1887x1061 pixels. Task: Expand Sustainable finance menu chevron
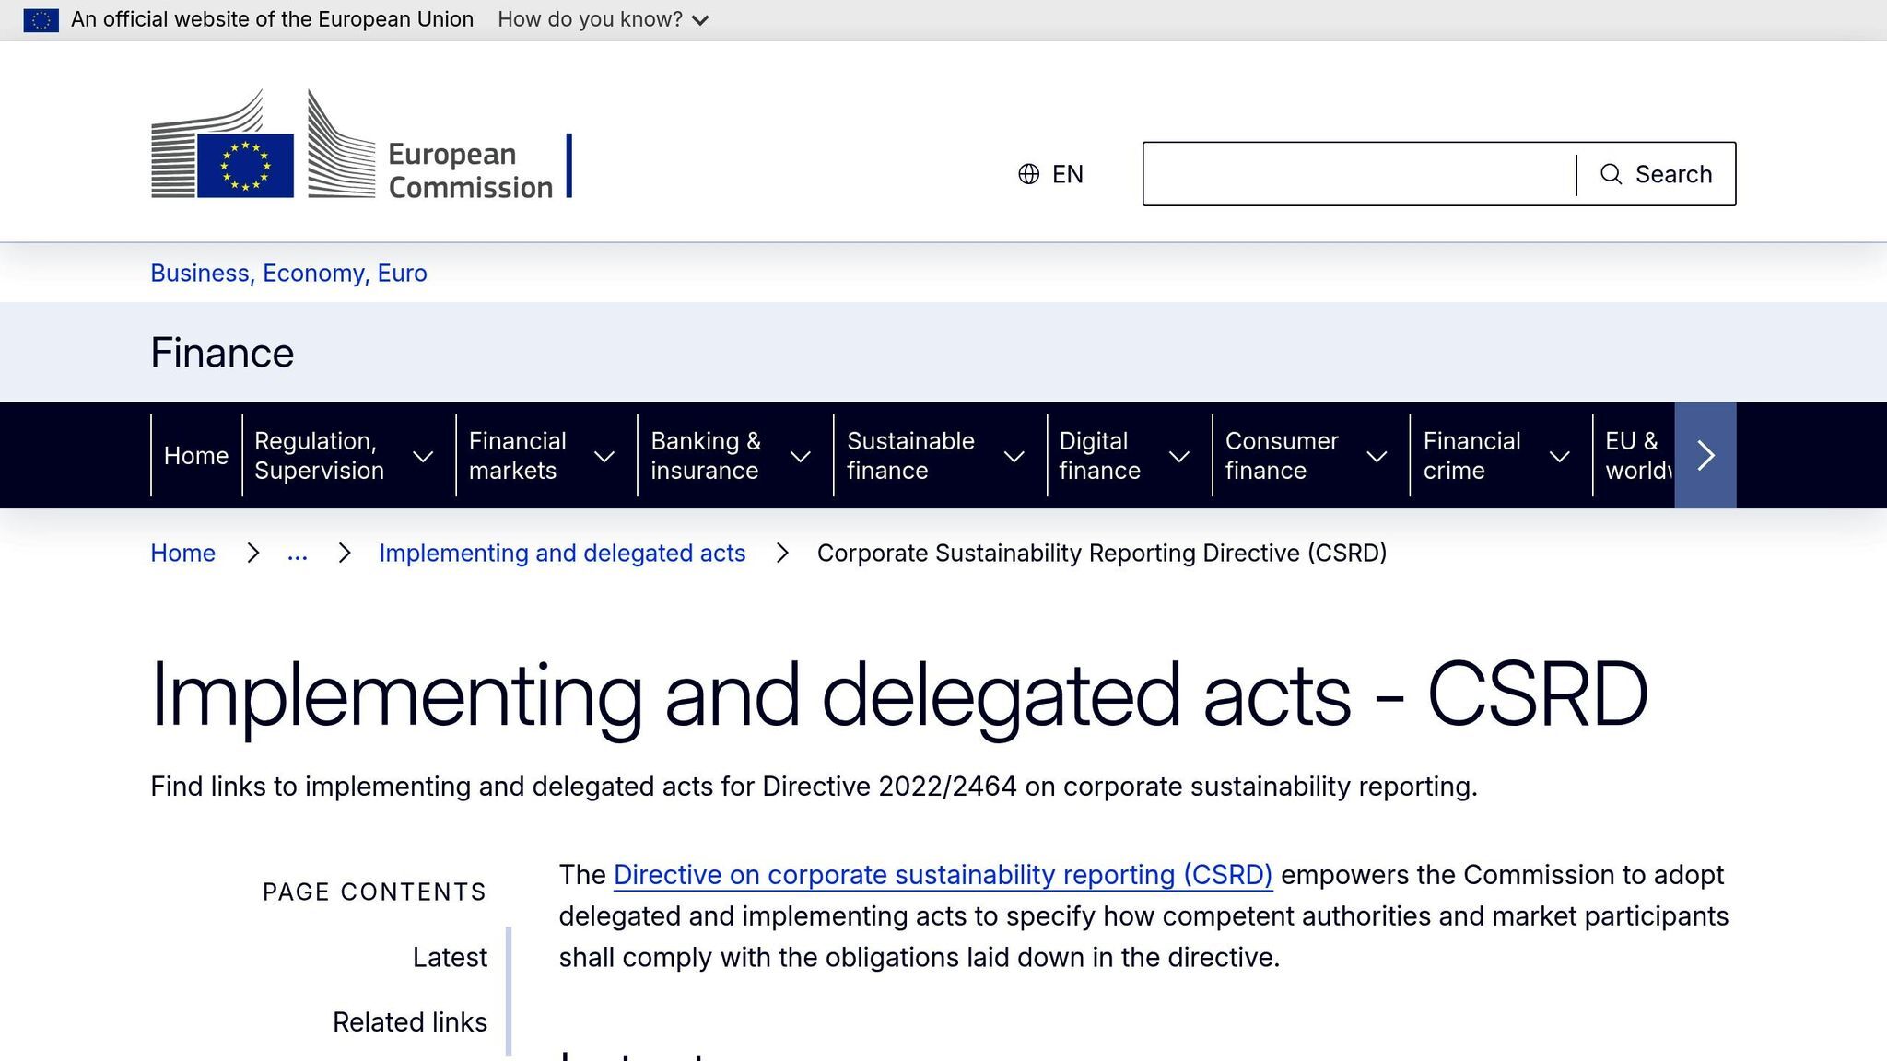click(1014, 456)
